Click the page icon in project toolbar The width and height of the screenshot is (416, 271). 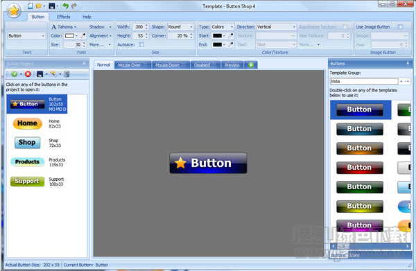click(x=67, y=74)
